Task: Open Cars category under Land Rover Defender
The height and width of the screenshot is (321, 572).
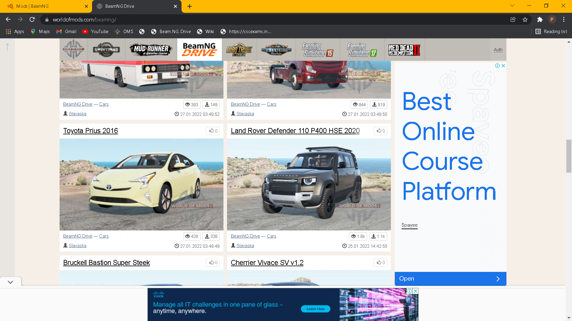Action: pyautogui.click(x=272, y=236)
